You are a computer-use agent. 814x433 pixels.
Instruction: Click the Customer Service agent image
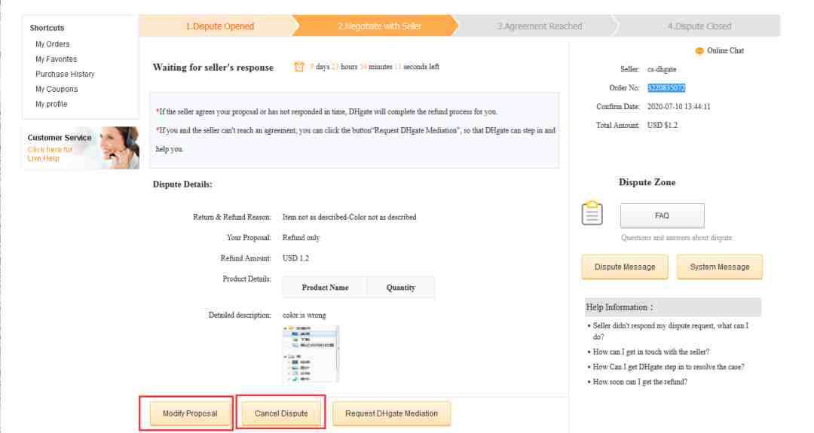(x=120, y=148)
